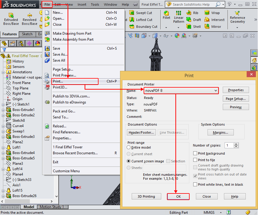Click the SolidWorks Help question mark icon
The image size is (258, 215).
pos(229,4)
